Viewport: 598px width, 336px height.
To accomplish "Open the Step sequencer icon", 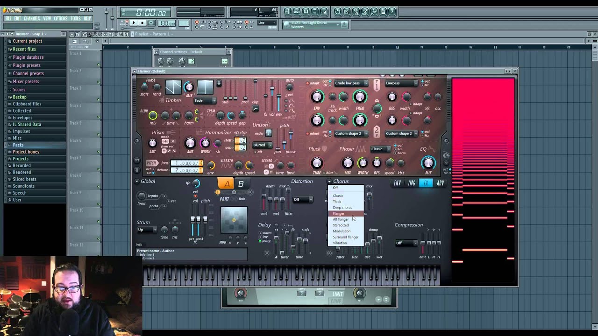I will [297, 12].
